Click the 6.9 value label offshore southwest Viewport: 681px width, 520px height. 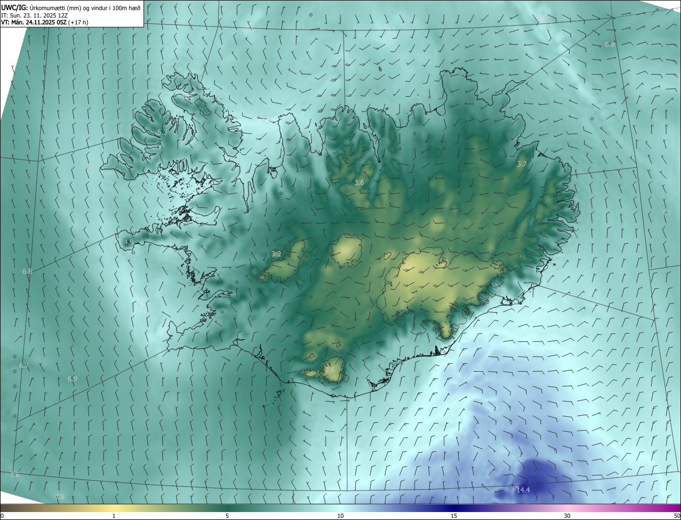click(72, 379)
